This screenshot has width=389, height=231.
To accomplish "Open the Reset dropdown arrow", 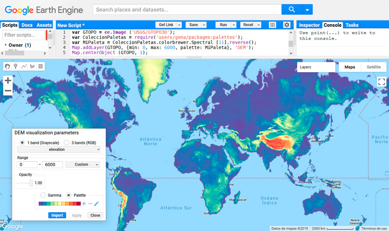I will tap(259, 25).
